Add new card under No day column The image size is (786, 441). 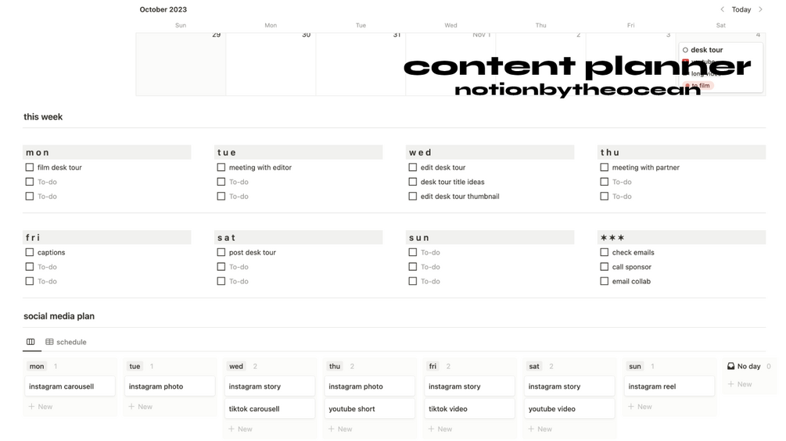(740, 384)
